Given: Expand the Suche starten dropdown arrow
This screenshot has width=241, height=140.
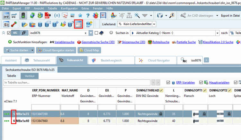Looking at the screenshot, I should pos(32,50).
